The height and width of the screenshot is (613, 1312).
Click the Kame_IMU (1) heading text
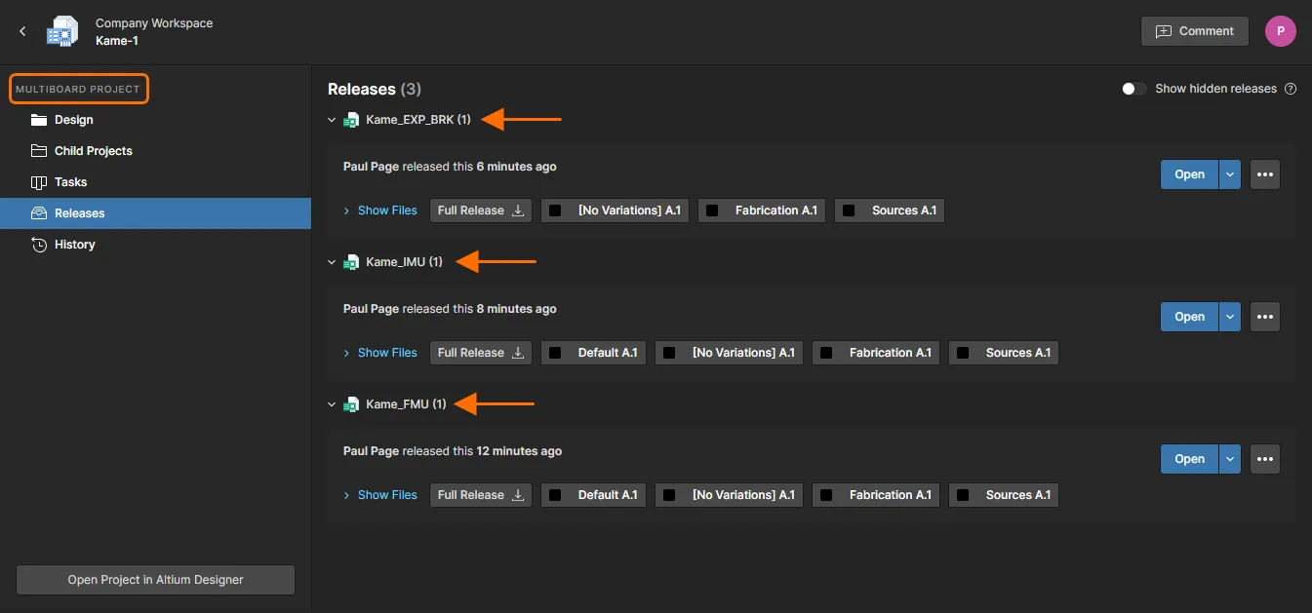[x=404, y=262]
